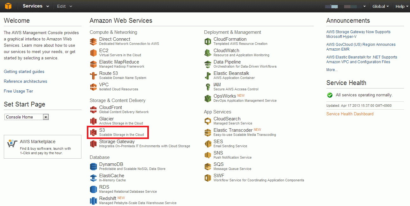
Task: Click the Storage Gateway icon
Action: 93,144
